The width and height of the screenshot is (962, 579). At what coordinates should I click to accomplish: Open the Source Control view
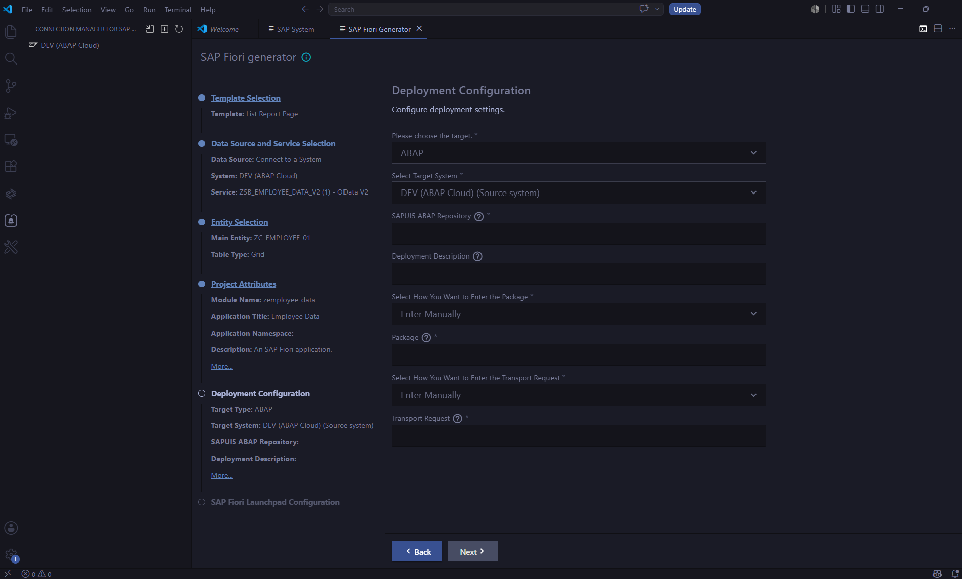11,86
